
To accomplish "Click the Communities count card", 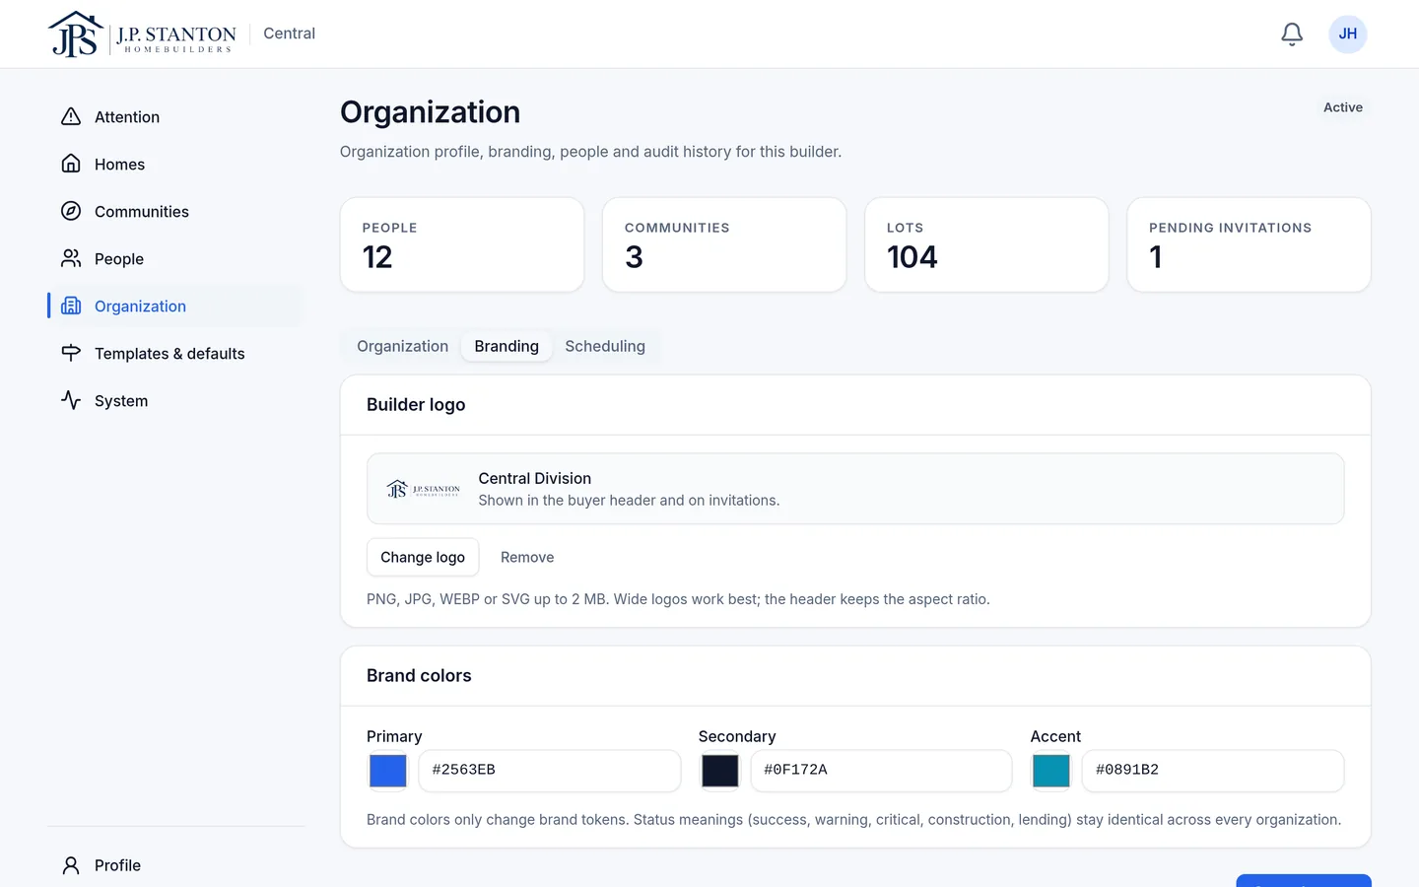I will tap(724, 244).
